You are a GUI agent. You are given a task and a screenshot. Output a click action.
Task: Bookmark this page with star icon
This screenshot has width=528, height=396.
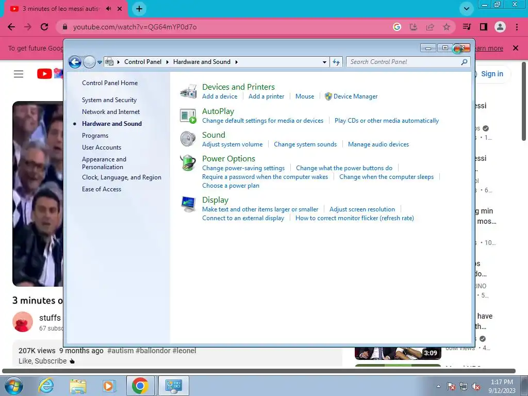(446, 27)
